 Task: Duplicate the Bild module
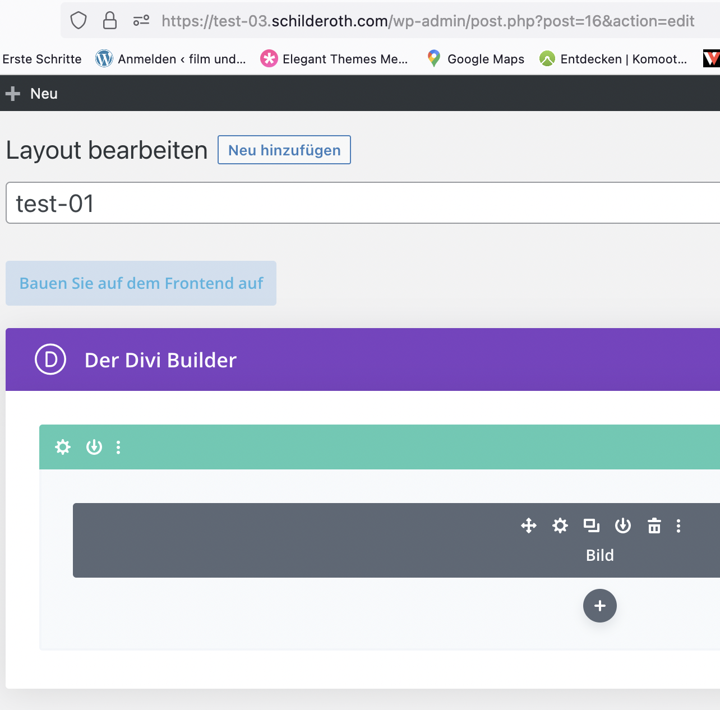tap(592, 525)
